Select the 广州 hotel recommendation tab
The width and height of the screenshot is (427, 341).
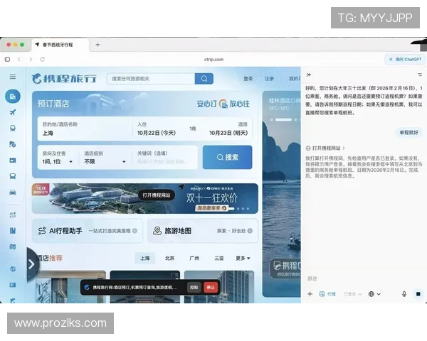tap(194, 258)
